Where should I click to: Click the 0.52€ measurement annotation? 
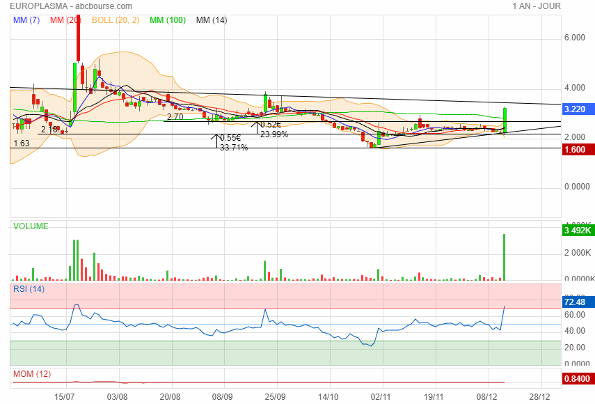click(271, 125)
